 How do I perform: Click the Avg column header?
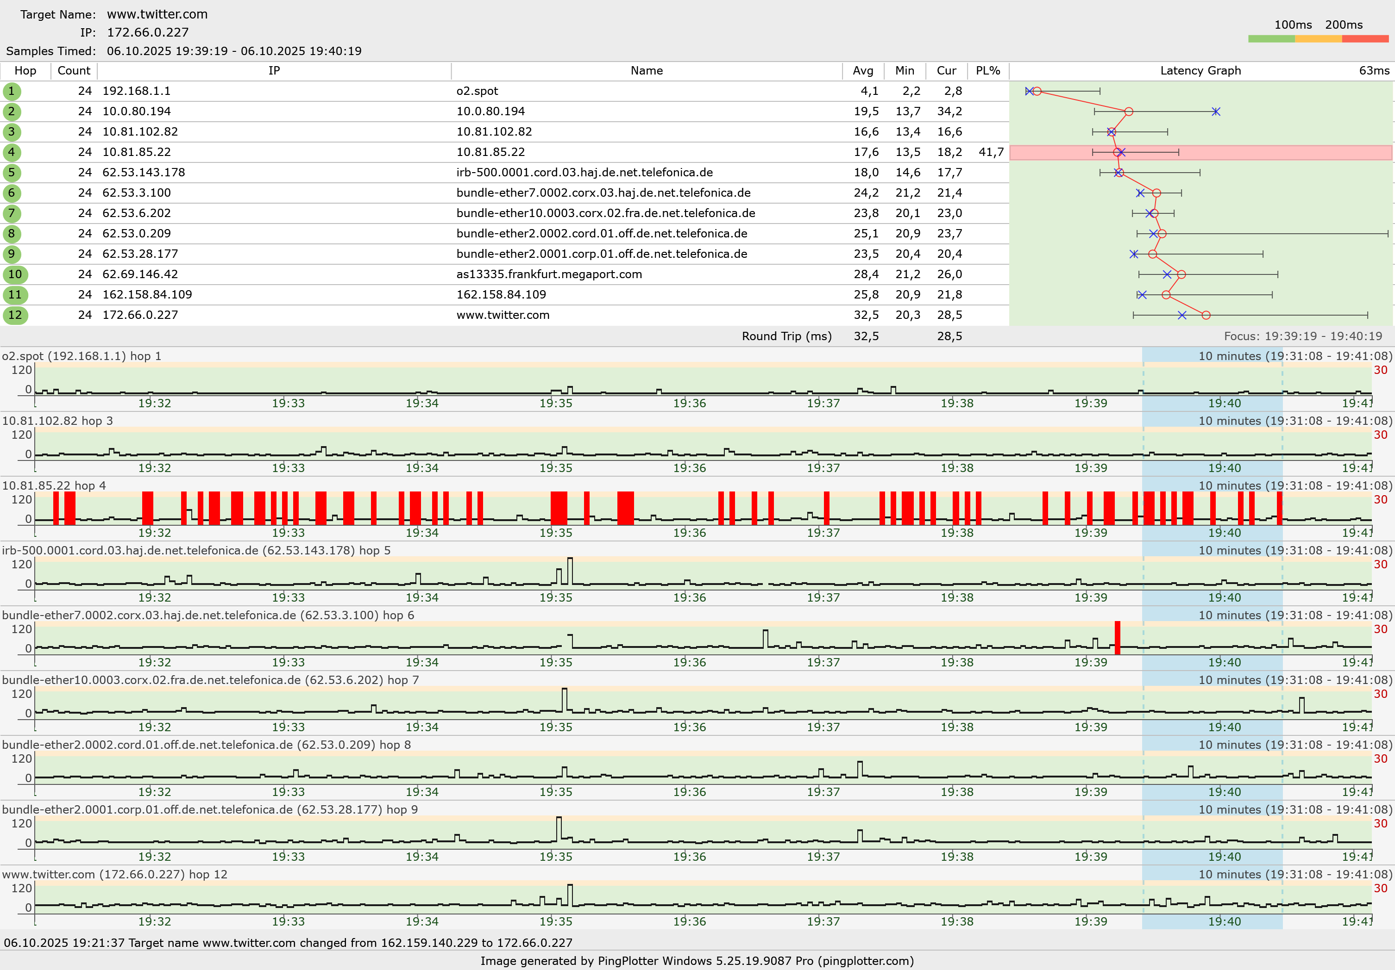coord(863,70)
